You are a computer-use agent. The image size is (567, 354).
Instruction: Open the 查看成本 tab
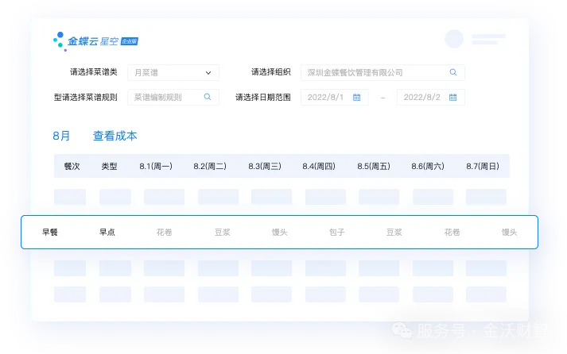(x=115, y=136)
